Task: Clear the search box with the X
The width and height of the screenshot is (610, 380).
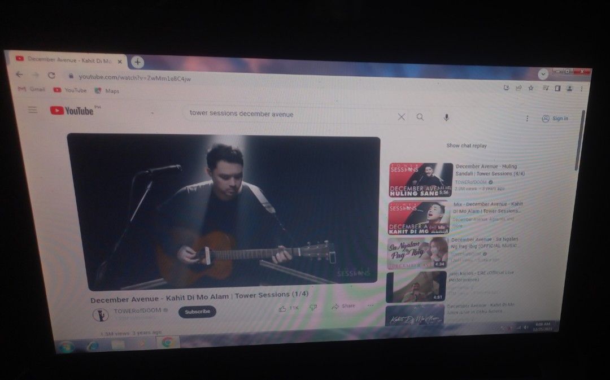Action: point(402,117)
